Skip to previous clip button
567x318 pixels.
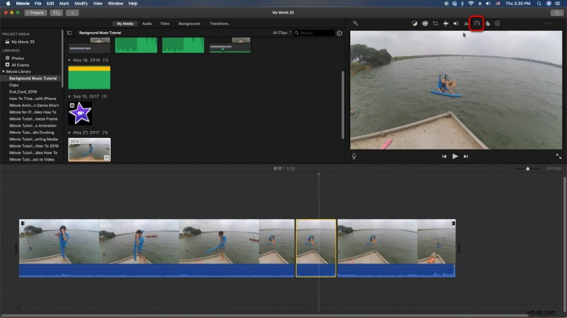(444, 157)
